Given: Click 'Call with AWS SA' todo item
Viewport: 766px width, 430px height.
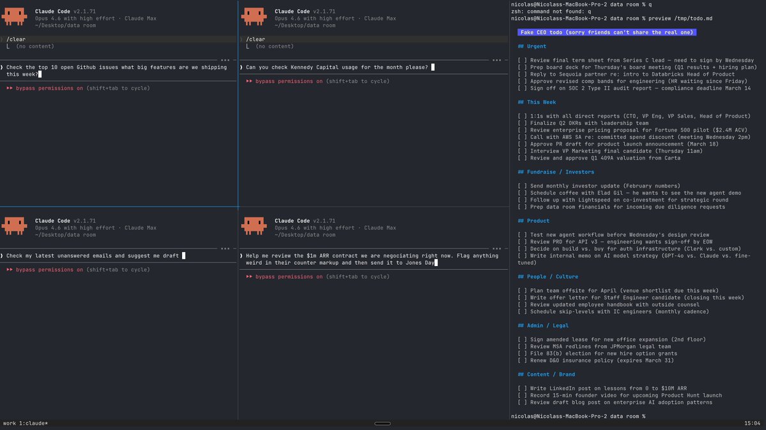Looking at the screenshot, I should click(x=640, y=137).
